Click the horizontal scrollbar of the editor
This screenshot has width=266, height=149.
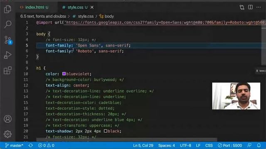tap(126, 140)
